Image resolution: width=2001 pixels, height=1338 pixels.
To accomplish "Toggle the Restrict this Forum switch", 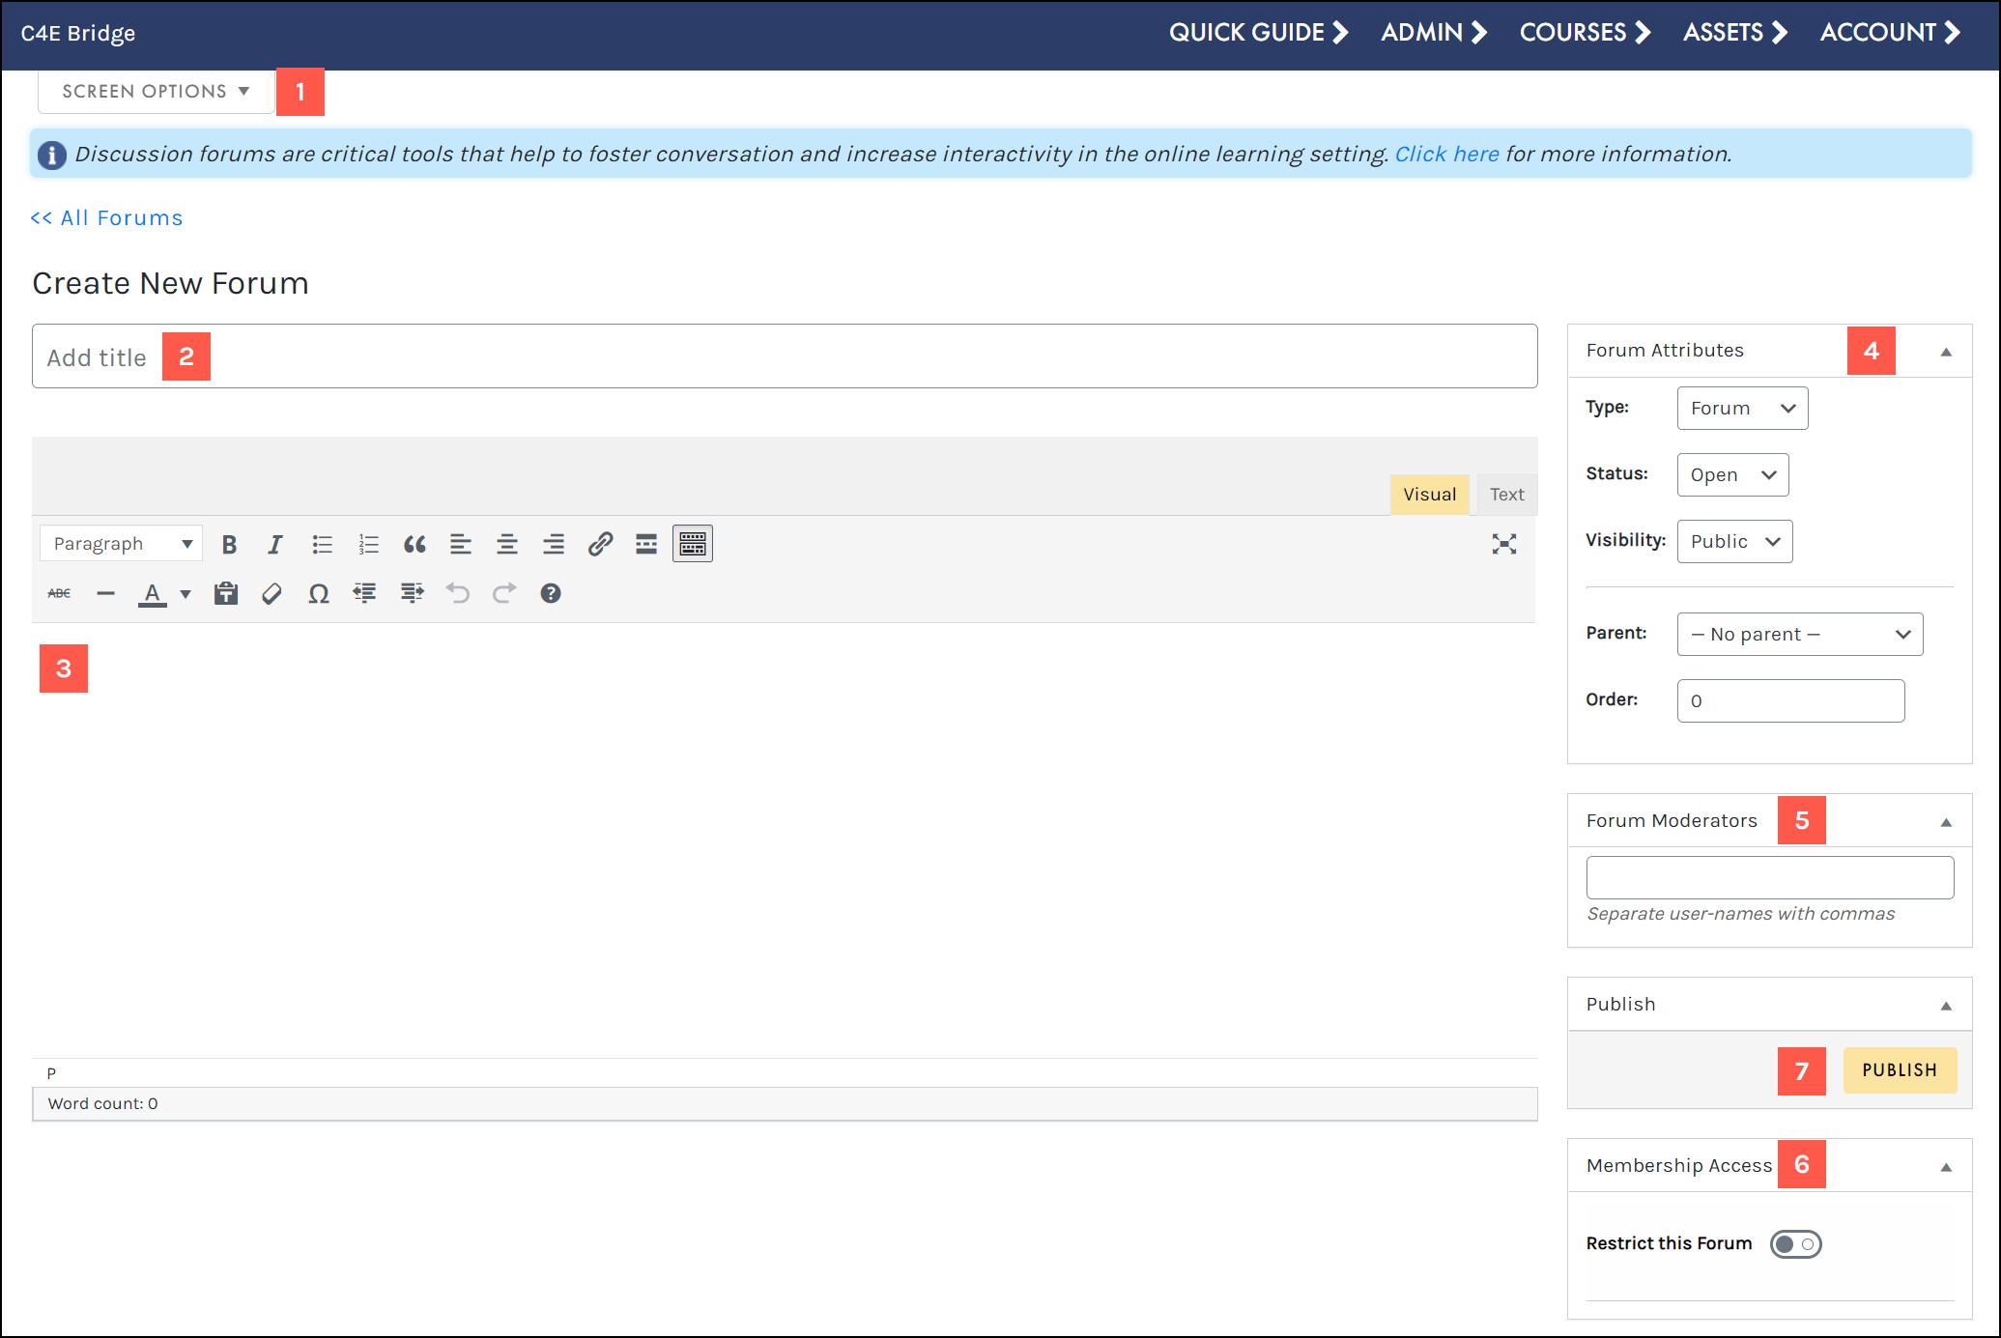I will point(1796,1244).
